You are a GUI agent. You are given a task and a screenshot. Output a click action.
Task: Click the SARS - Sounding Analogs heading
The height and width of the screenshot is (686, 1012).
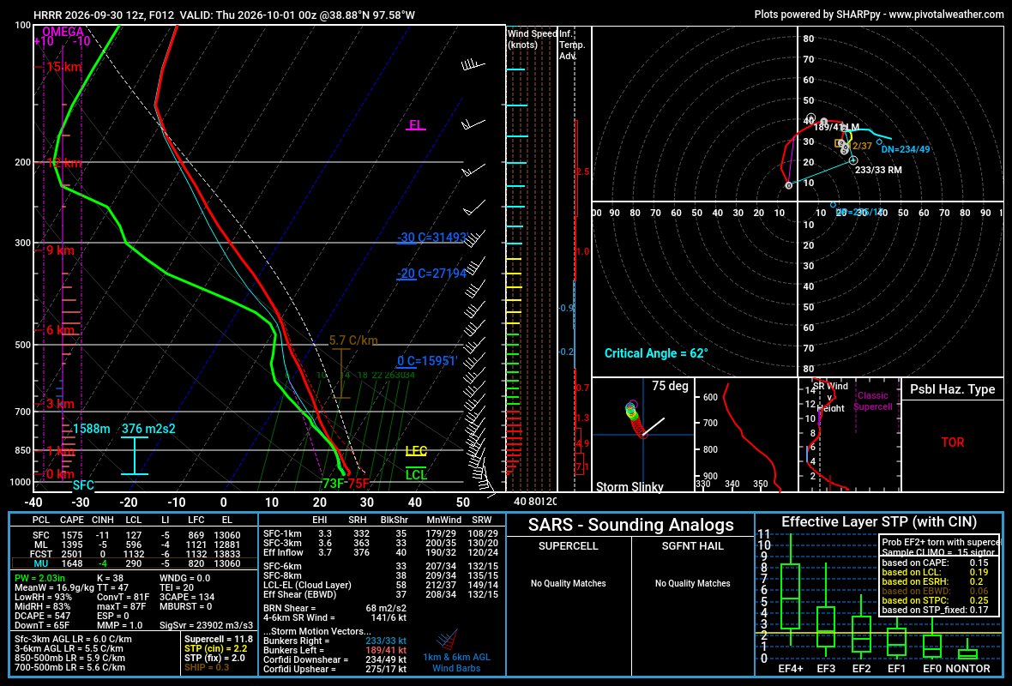630,525
